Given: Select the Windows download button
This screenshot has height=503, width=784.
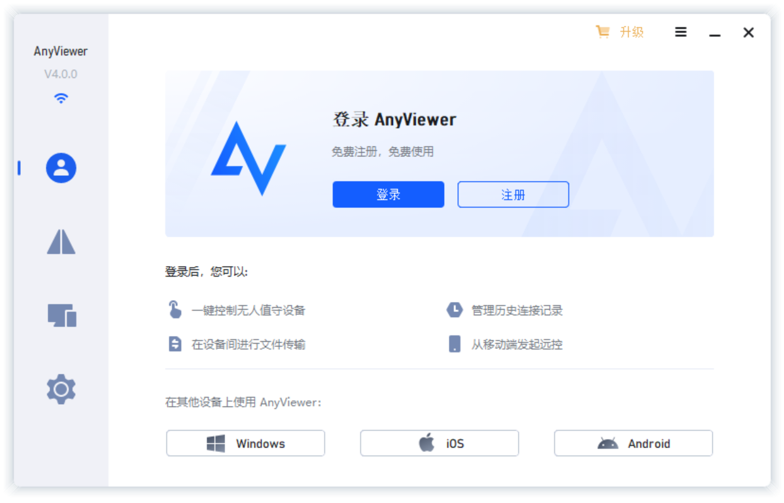Looking at the screenshot, I should [x=245, y=443].
